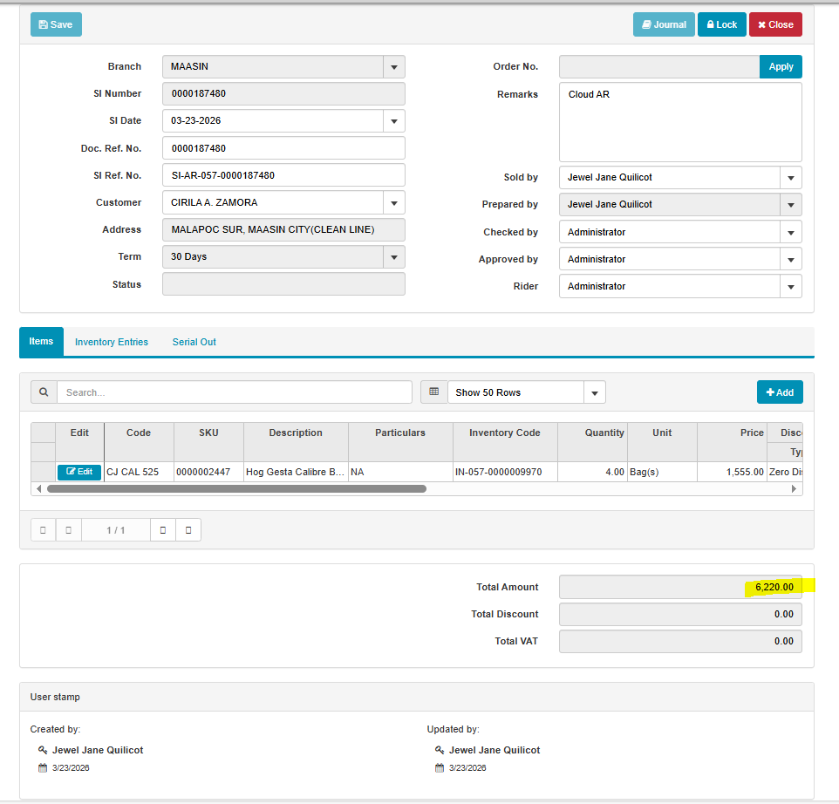Go to first page of items
This screenshot has width=839, height=804.
coord(43,530)
